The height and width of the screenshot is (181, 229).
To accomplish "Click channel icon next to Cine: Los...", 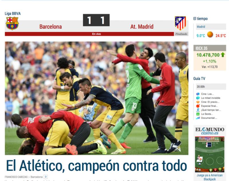I will tap(198, 94).
